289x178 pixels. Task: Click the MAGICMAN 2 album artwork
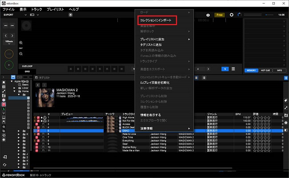coord(45,98)
